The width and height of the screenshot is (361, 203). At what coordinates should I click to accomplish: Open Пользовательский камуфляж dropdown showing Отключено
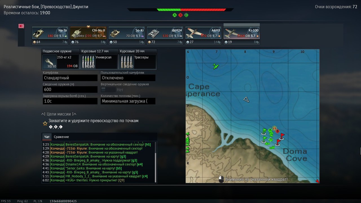tap(128, 78)
